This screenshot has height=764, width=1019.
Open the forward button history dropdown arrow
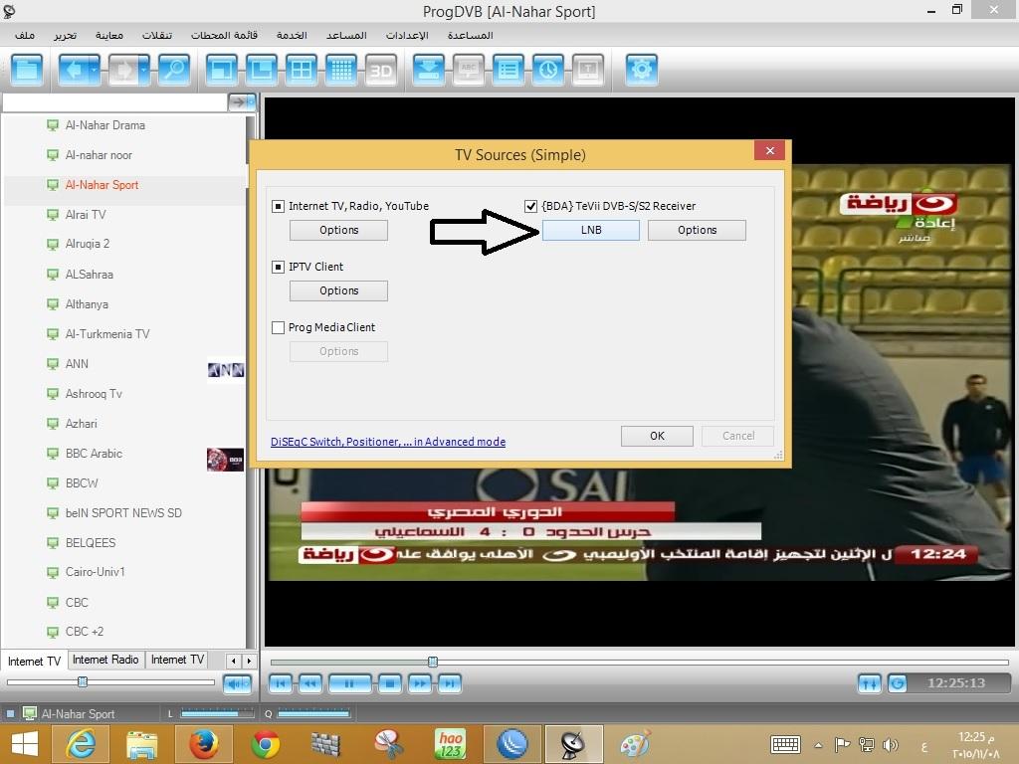145,69
